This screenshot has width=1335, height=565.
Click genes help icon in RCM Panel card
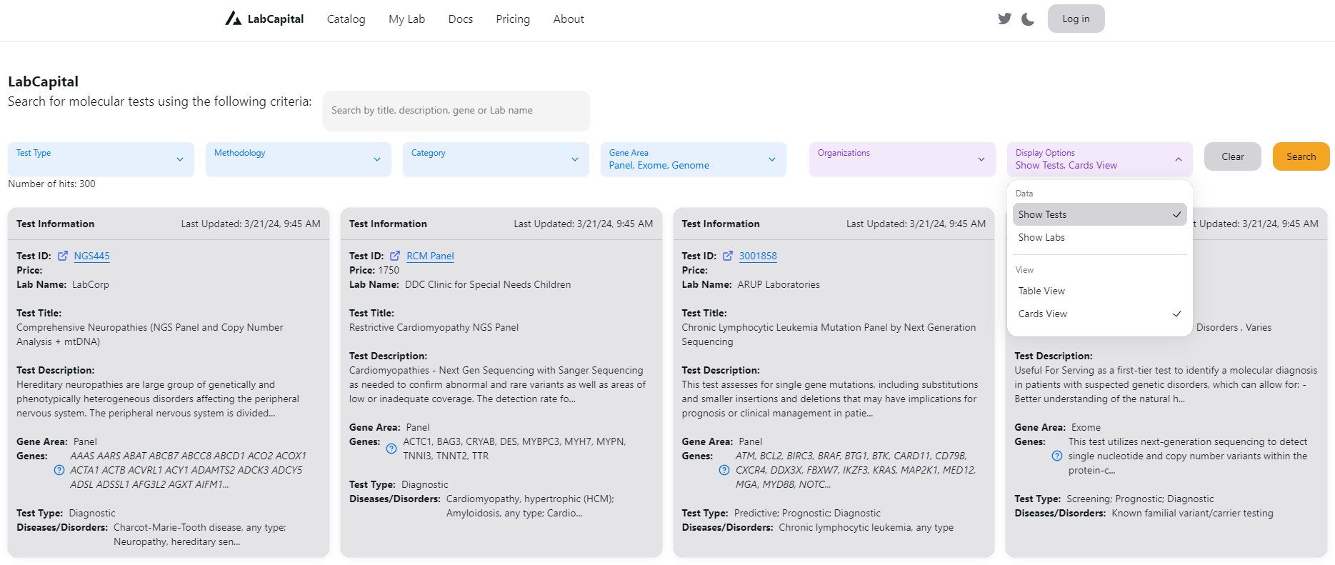coord(391,449)
